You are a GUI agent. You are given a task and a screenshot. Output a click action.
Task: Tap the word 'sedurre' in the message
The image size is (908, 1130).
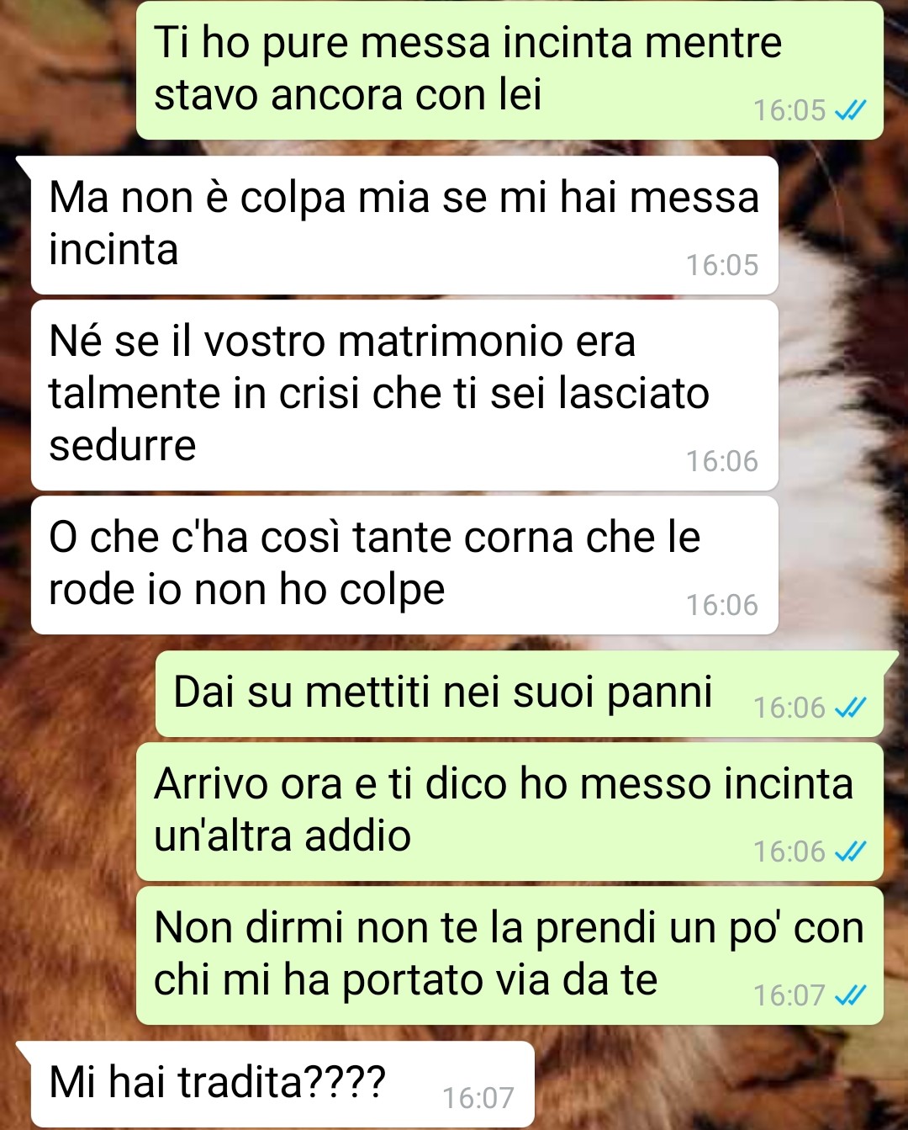pyautogui.click(x=123, y=445)
